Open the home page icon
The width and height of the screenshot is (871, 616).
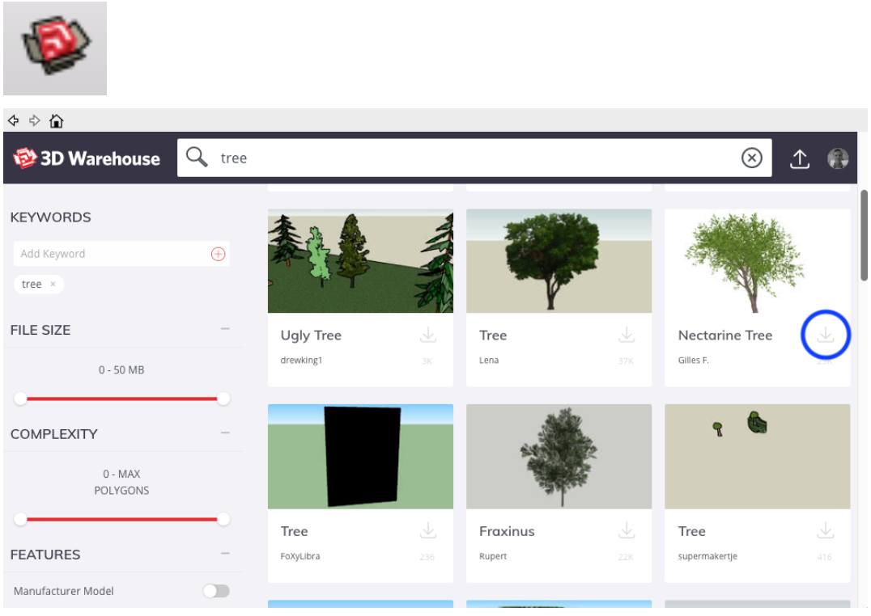click(56, 120)
